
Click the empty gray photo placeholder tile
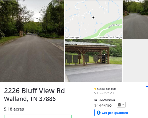[135, 61]
